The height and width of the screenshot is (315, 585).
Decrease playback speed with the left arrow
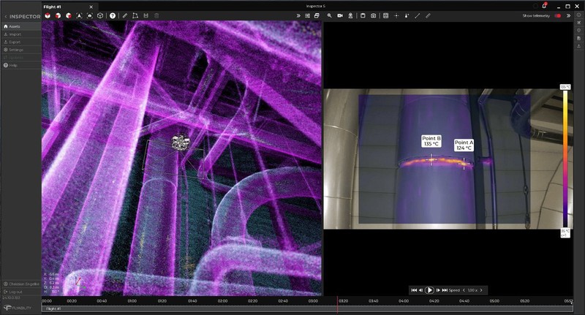tap(464, 290)
